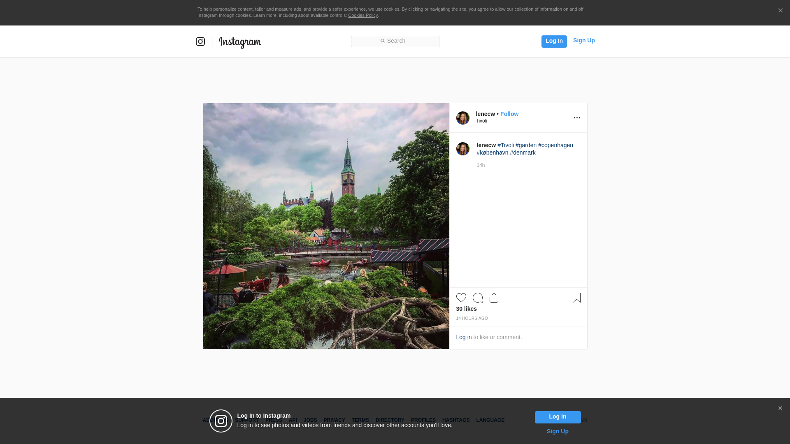Close the bottom login prompt banner

click(x=780, y=408)
